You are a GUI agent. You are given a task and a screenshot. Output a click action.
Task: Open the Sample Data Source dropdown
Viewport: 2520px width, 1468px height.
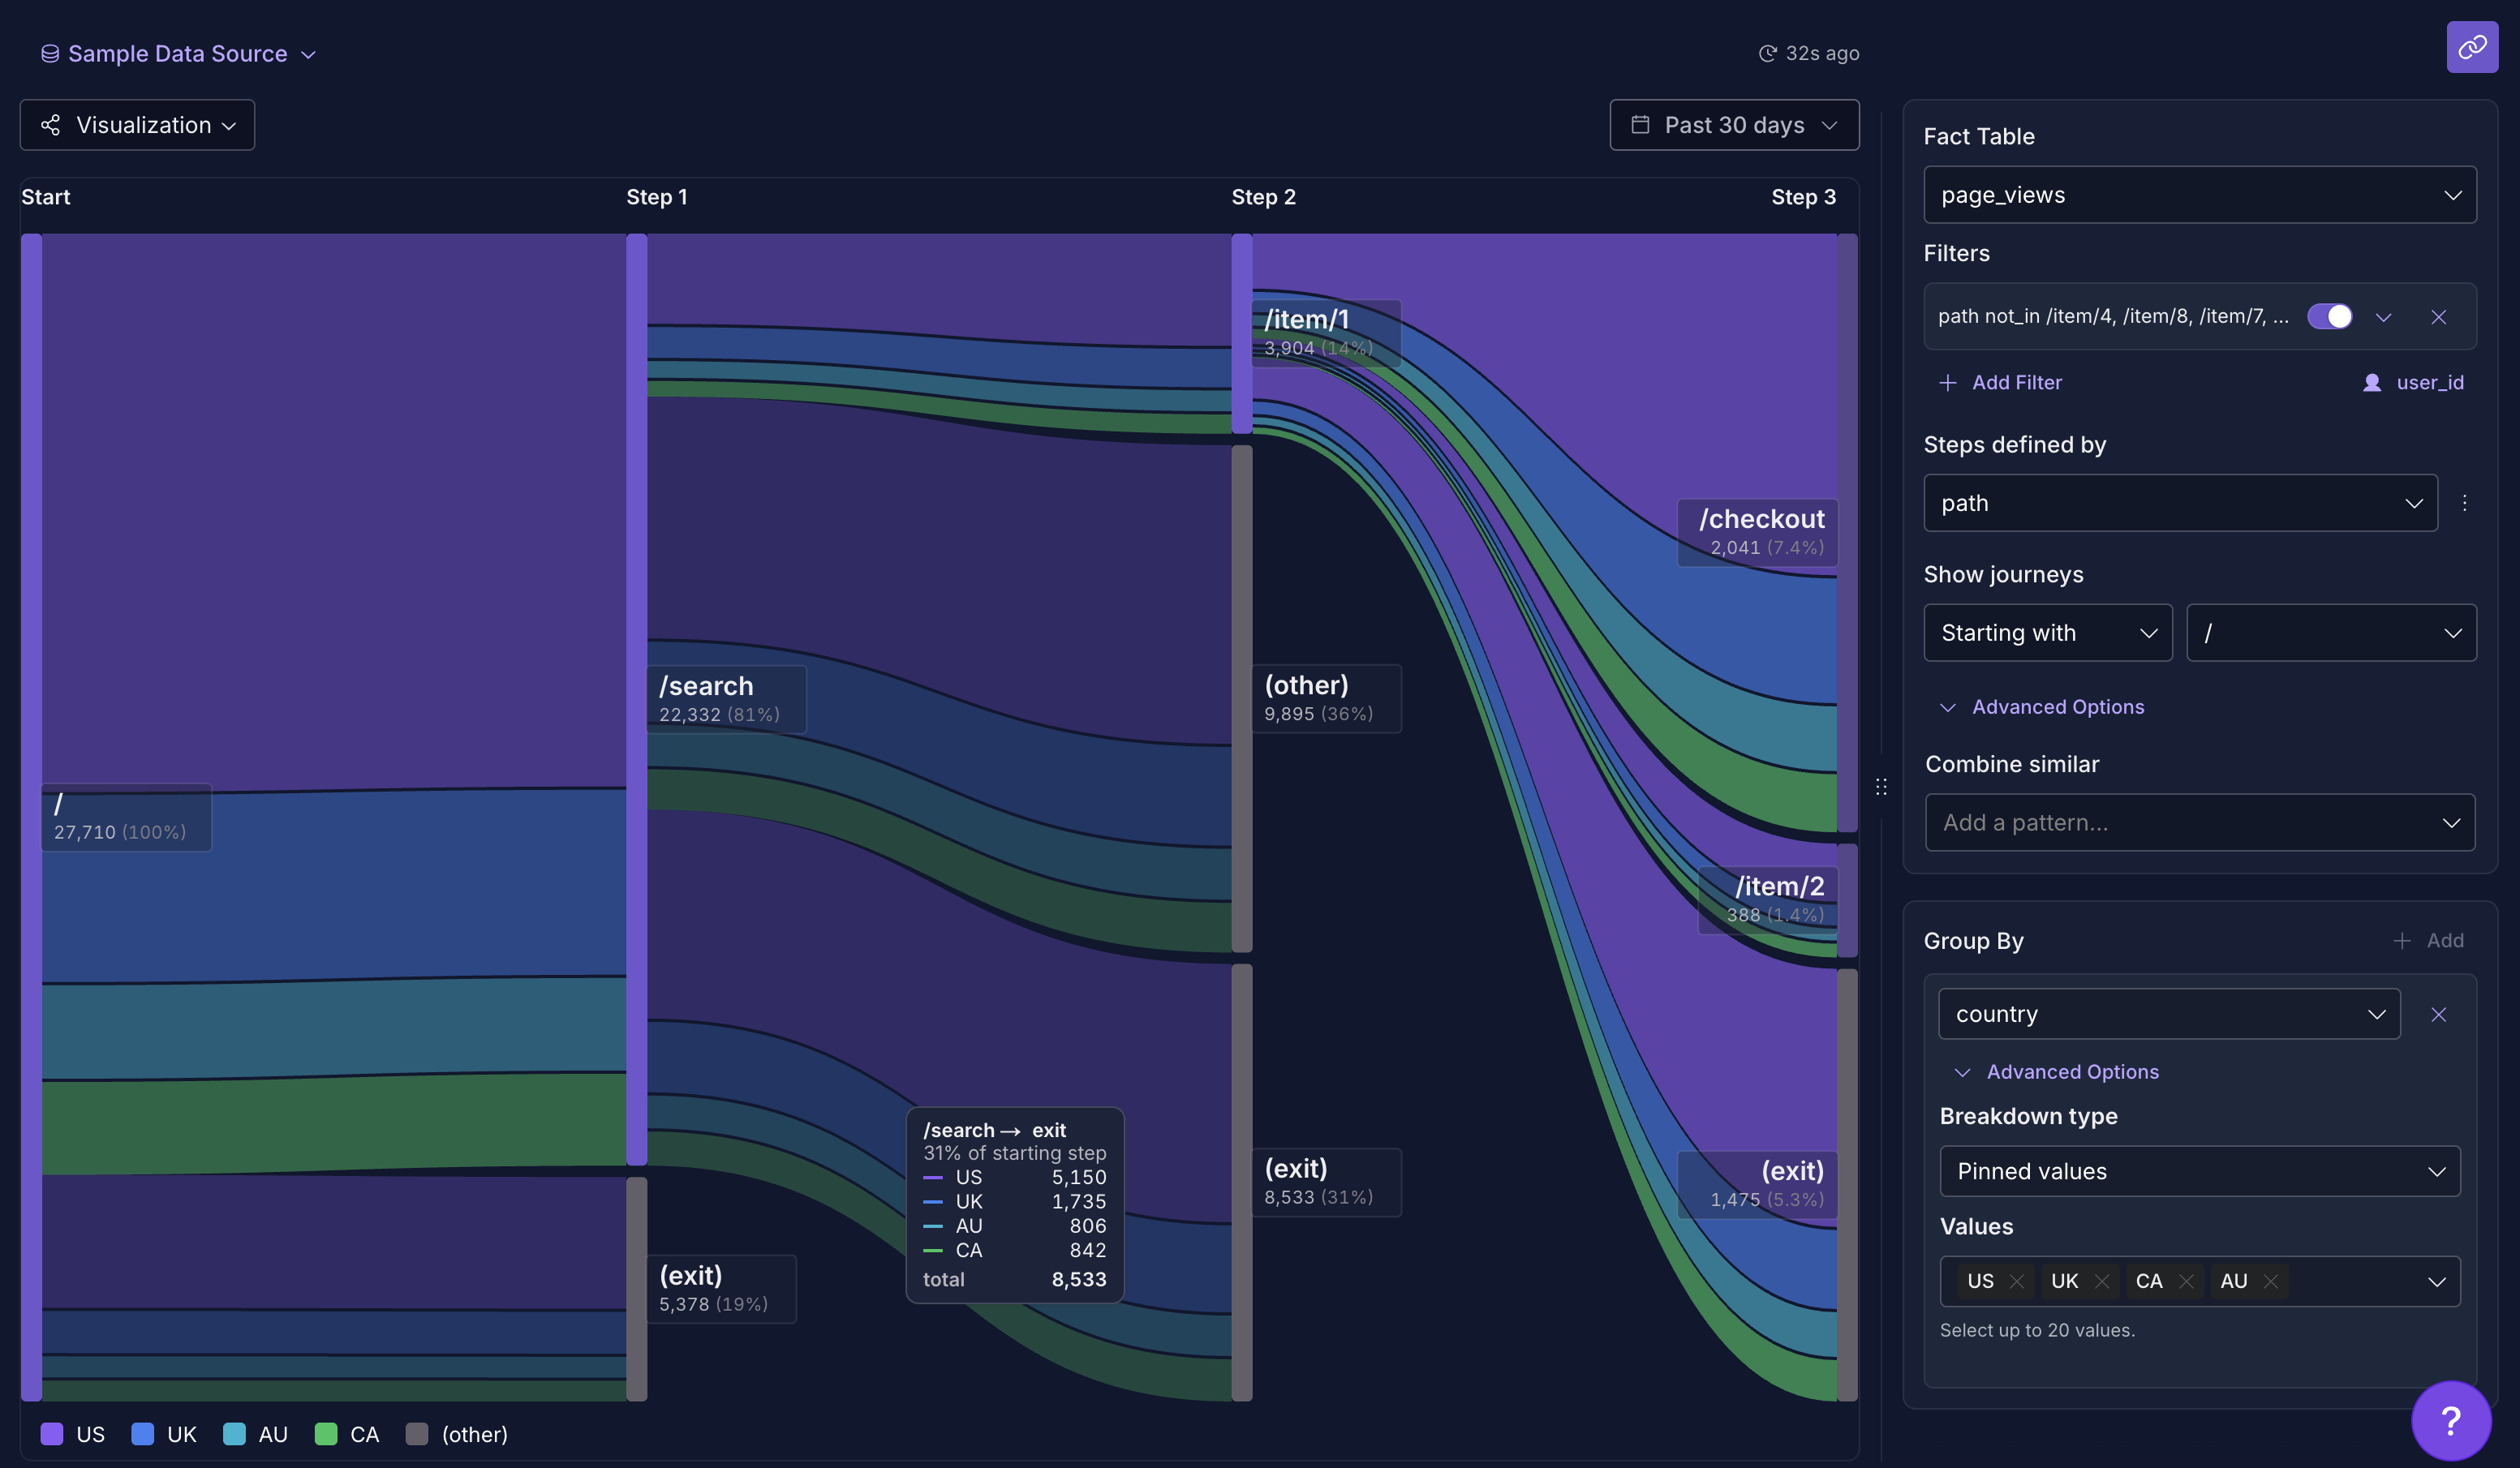[178, 54]
